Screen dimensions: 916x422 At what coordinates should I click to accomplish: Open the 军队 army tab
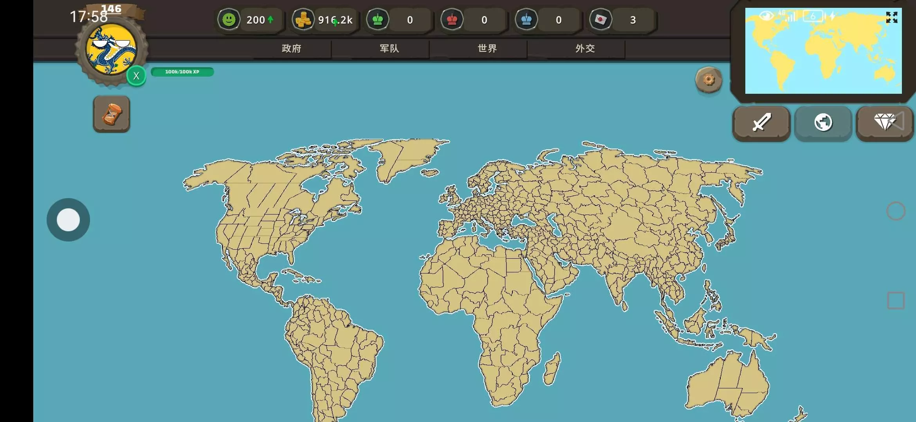(x=389, y=48)
